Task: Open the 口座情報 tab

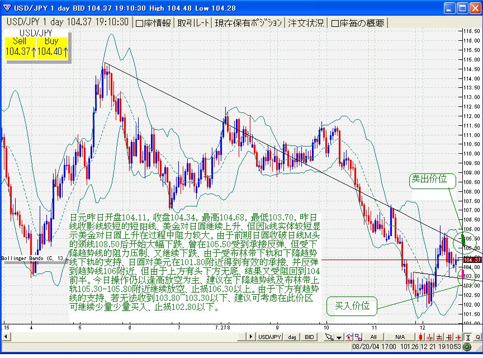Action: [x=153, y=23]
